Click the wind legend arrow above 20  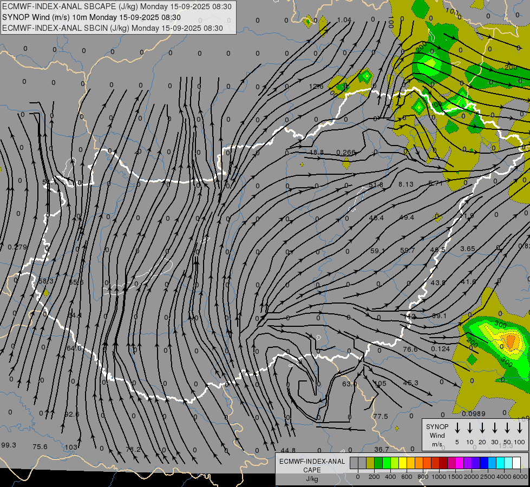482,427
